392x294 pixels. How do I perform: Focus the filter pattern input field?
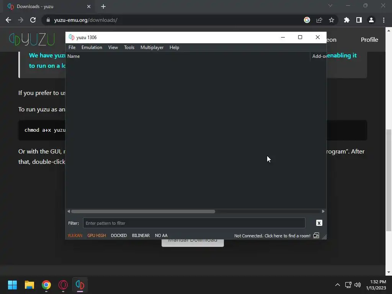point(194,223)
